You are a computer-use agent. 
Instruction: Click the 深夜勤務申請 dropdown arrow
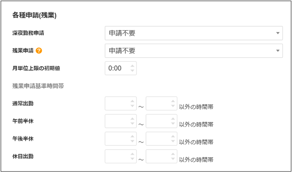click(278, 33)
